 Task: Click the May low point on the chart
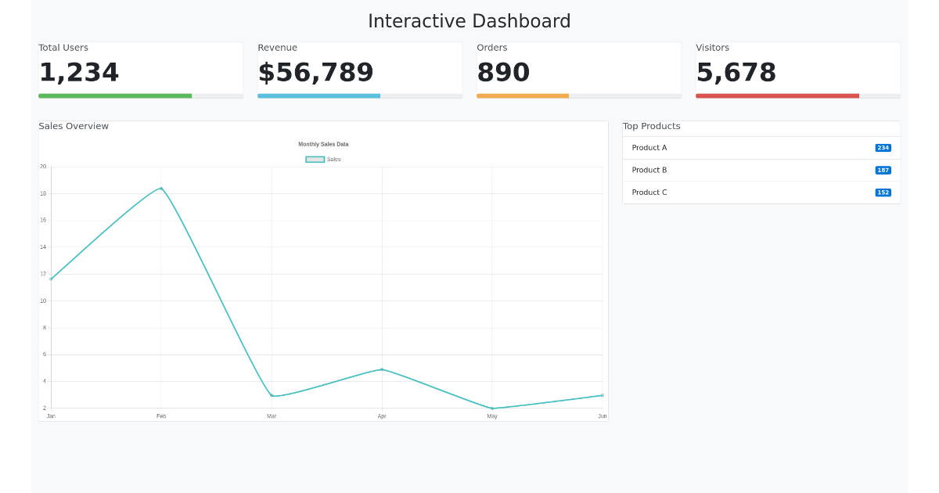click(x=492, y=408)
